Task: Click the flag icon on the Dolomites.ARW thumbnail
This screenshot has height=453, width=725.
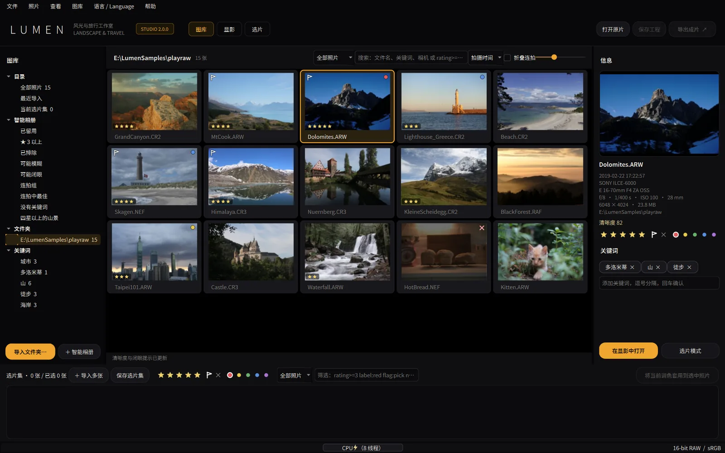Action: tap(309, 78)
